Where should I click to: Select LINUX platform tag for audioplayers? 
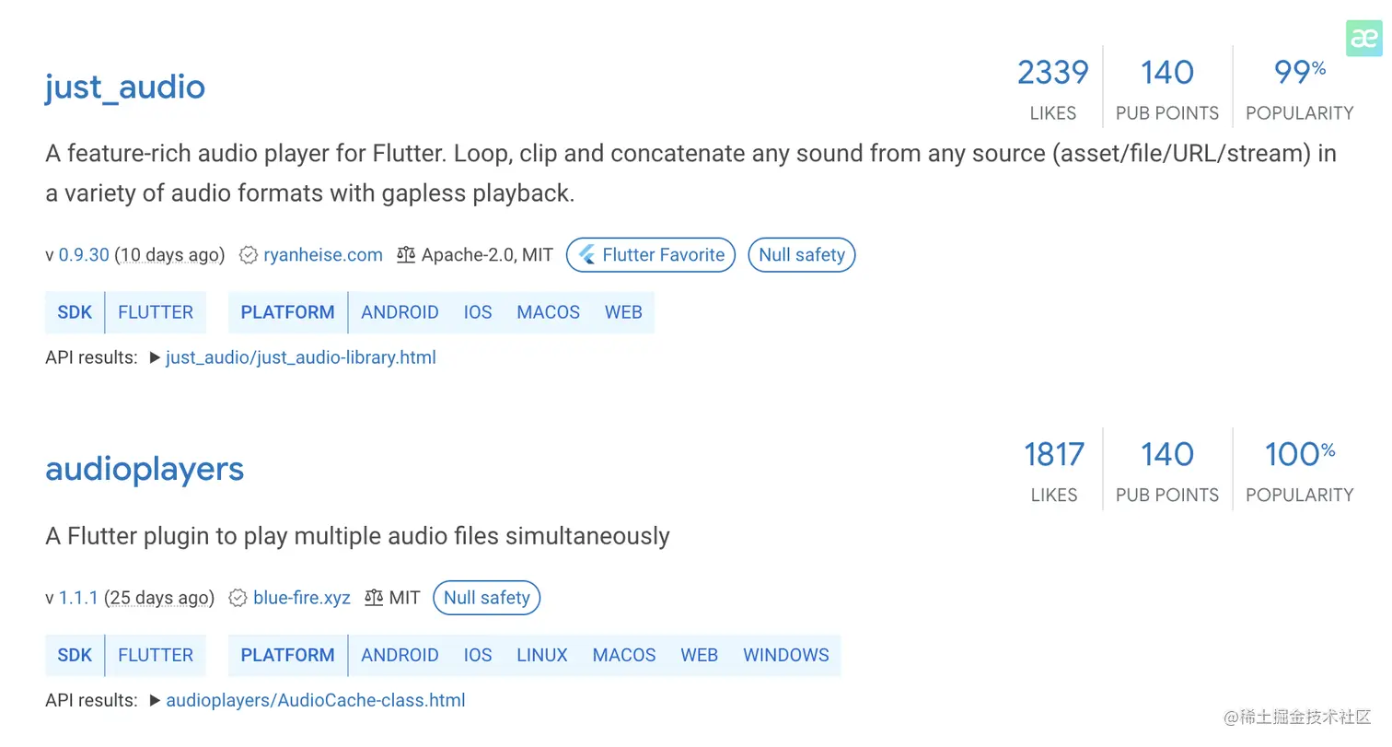click(x=541, y=655)
